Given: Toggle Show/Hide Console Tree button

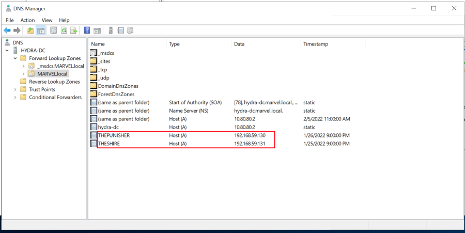Looking at the screenshot, I should pos(40,30).
